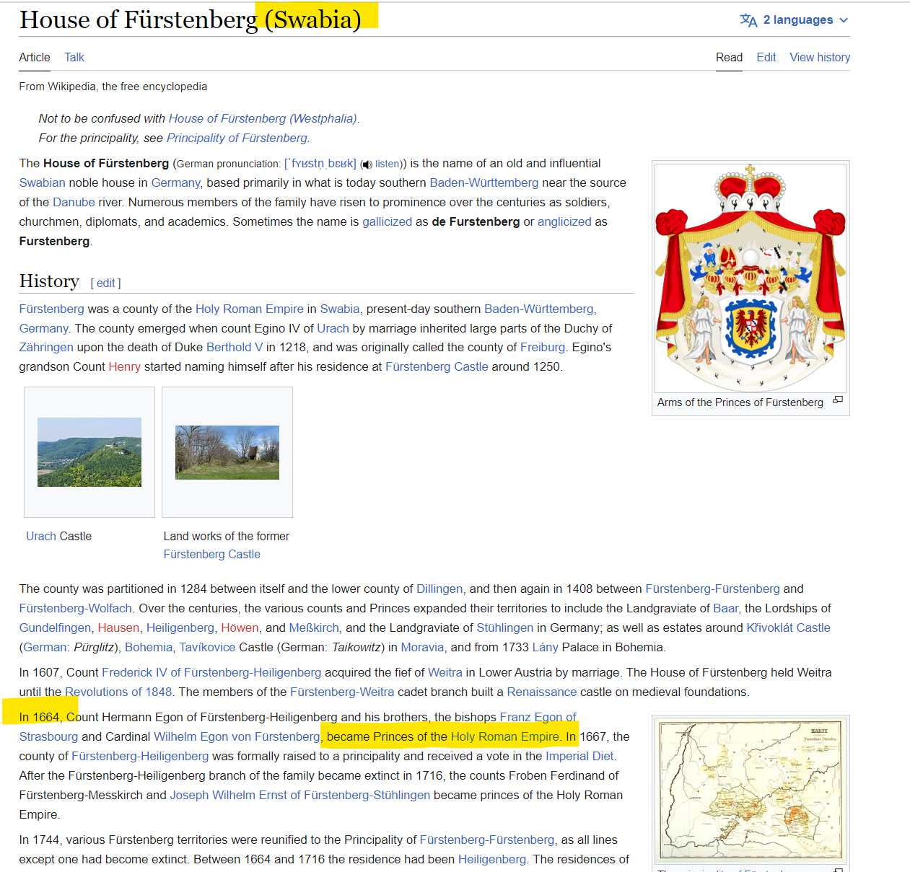
Task: Follow the House of Fürstenberg (Westphalia) link
Action: pos(263,118)
